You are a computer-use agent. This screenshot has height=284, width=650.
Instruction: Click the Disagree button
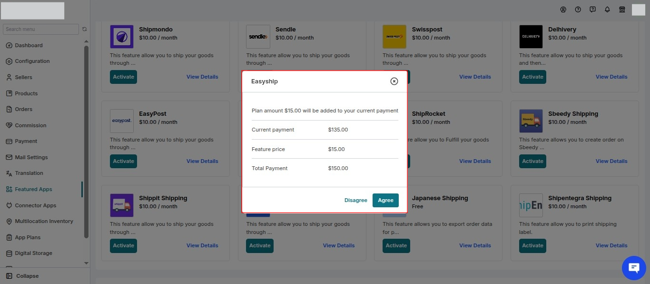(356, 200)
